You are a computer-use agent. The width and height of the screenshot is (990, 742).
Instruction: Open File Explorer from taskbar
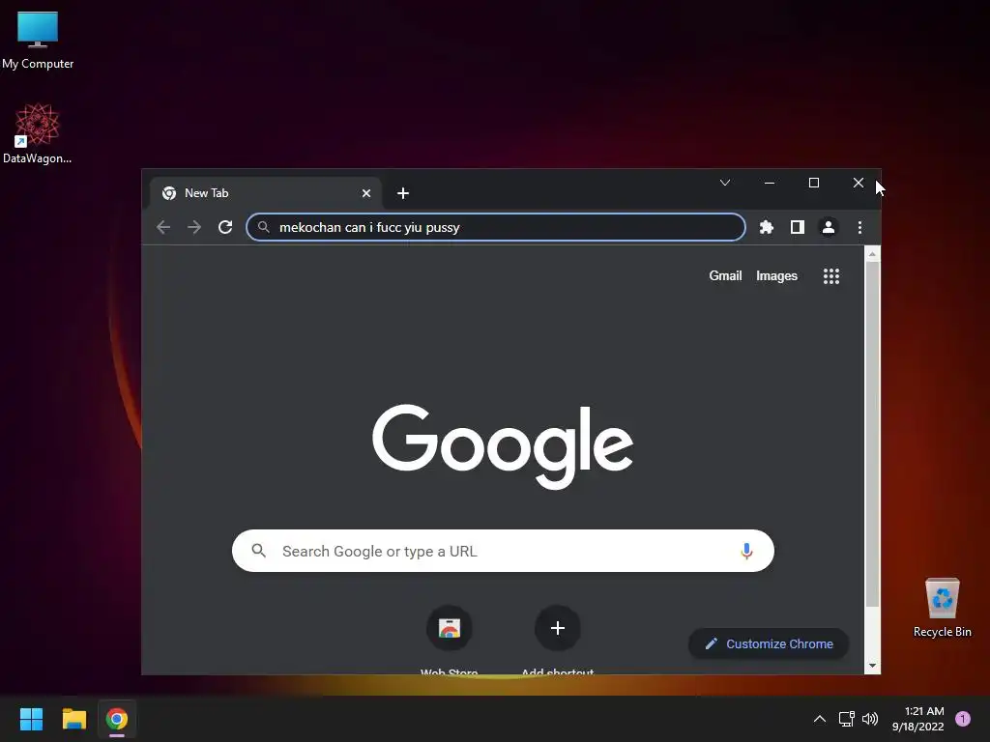73,719
